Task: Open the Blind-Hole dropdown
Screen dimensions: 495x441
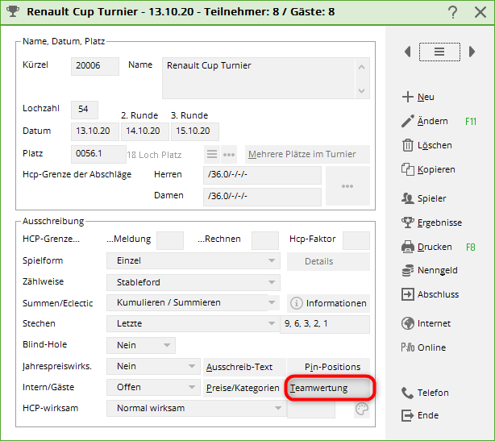Action: click(x=167, y=345)
